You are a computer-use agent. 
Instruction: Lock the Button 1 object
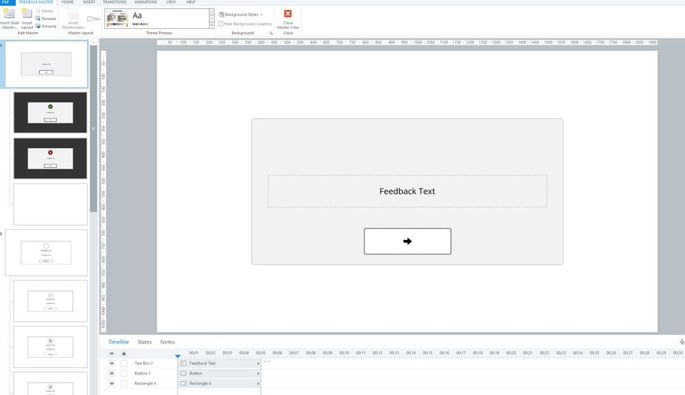coord(123,373)
